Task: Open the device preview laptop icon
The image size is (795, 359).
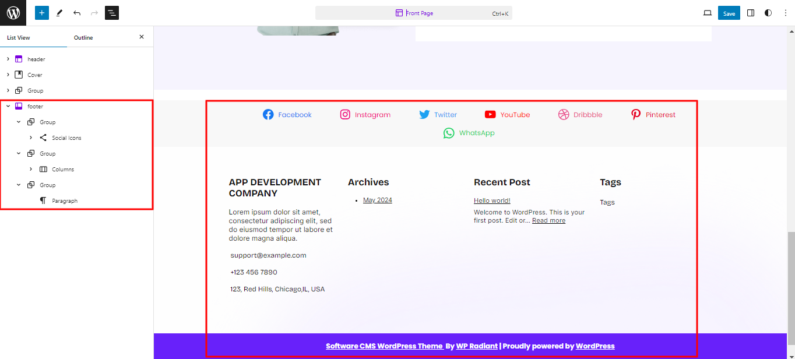Action: pos(708,13)
